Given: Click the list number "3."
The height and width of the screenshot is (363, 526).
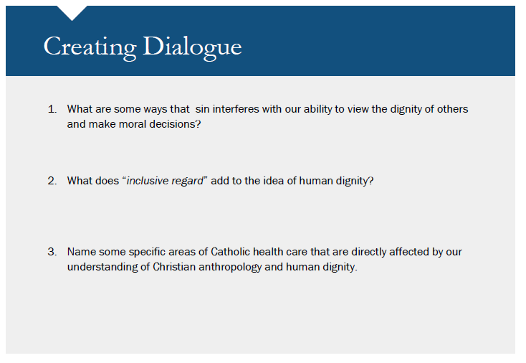Looking at the screenshot, I should pyautogui.click(x=52, y=252).
